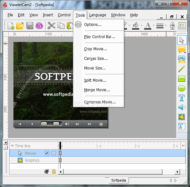Select the blue T text tool

pos(182,98)
